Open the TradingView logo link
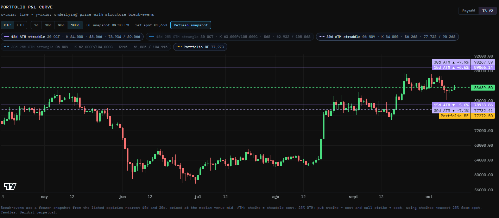The width and height of the screenshot is (499, 218). pos(10,186)
